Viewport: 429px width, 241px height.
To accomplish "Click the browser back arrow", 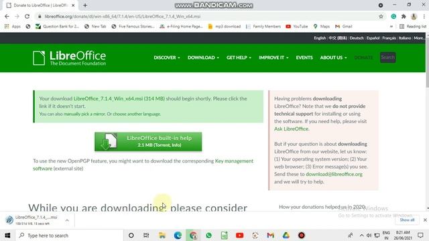I will [7, 16].
